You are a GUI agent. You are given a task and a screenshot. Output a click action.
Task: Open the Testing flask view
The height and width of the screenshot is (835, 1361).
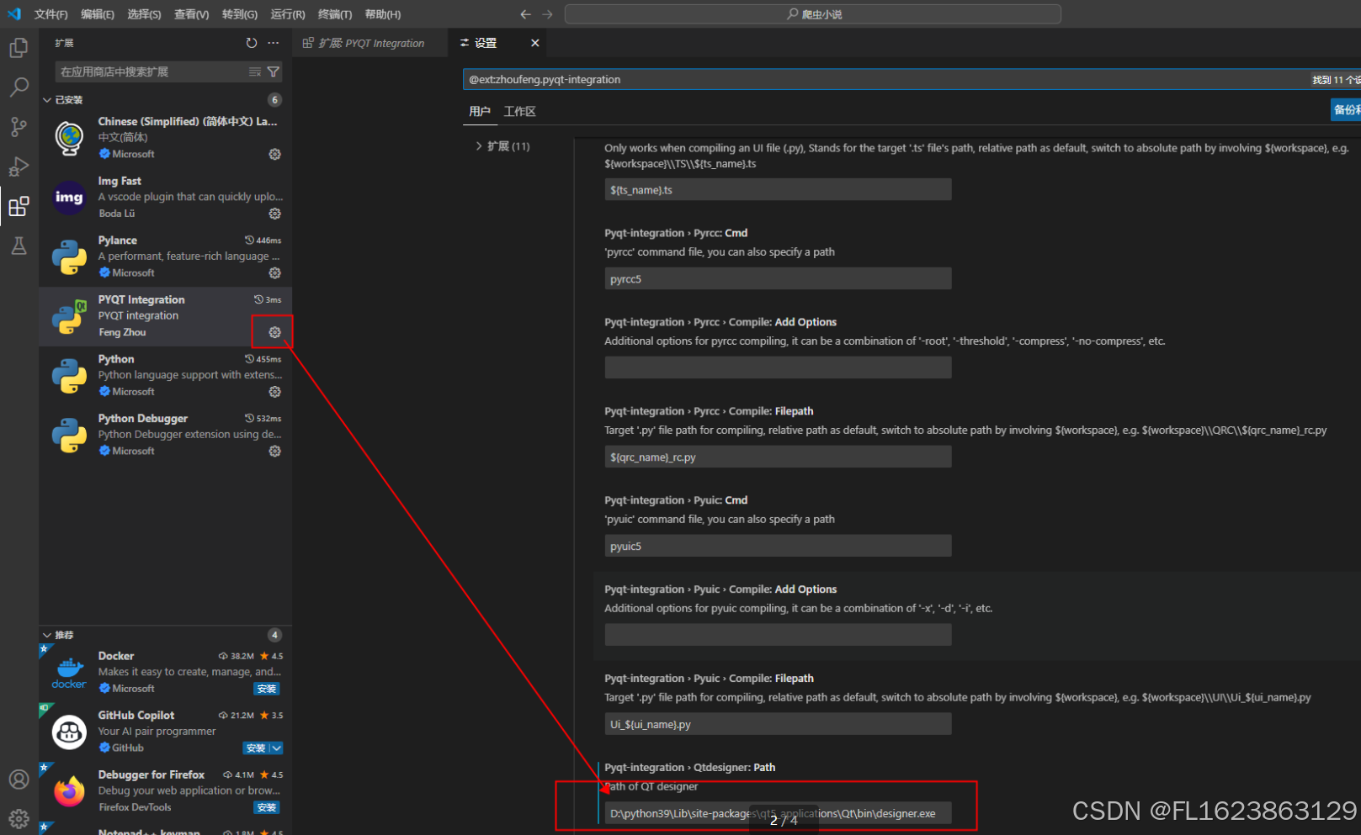(x=19, y=246)
